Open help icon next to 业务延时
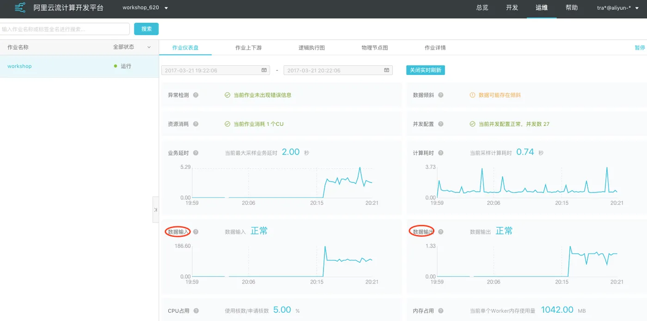This screenshot has width=647, height=321. point(196,153)
